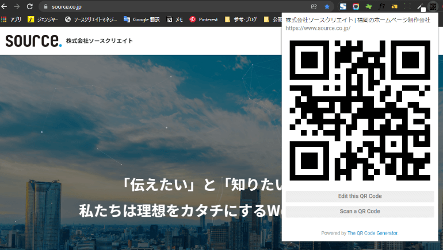Viewport: 443px width, 250px height.
Task: View site security lock information
Action: (x=45, y=6)
